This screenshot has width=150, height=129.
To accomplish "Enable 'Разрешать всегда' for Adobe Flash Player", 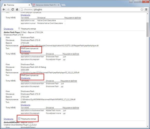I will point(19,118).
